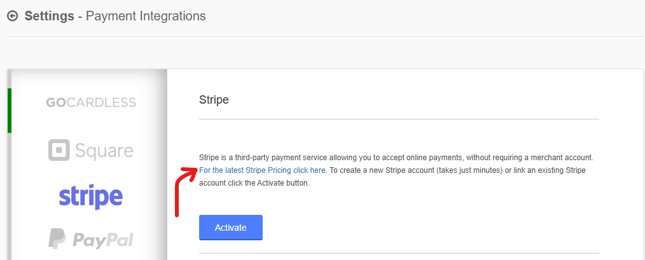Click the sentence about third-party payment service
Viewport: 645px width, 260px height.
(396, 158)
